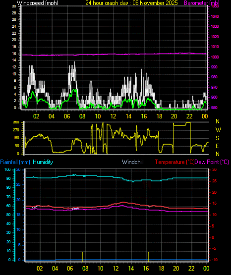Click the "Humidity" legend label
The image size is (231, 275).
43,162
